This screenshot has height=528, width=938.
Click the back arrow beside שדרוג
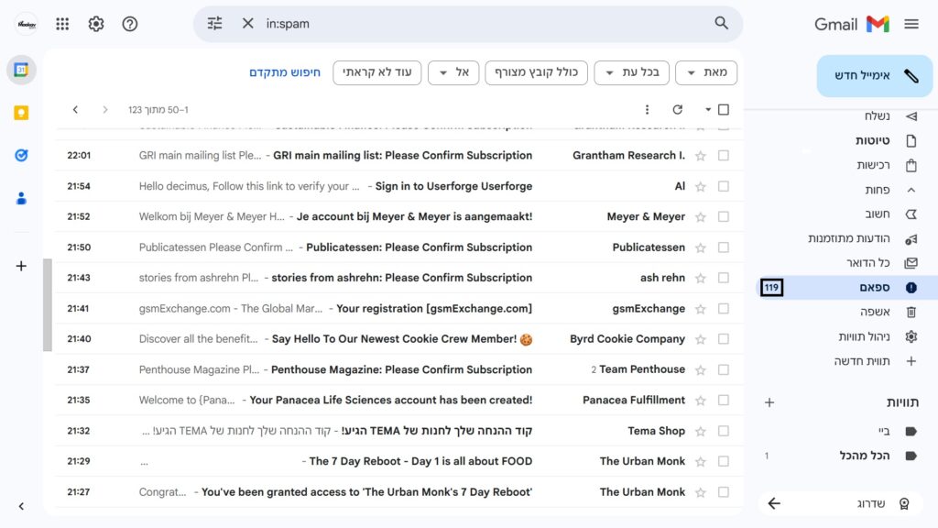coord(774,503)
